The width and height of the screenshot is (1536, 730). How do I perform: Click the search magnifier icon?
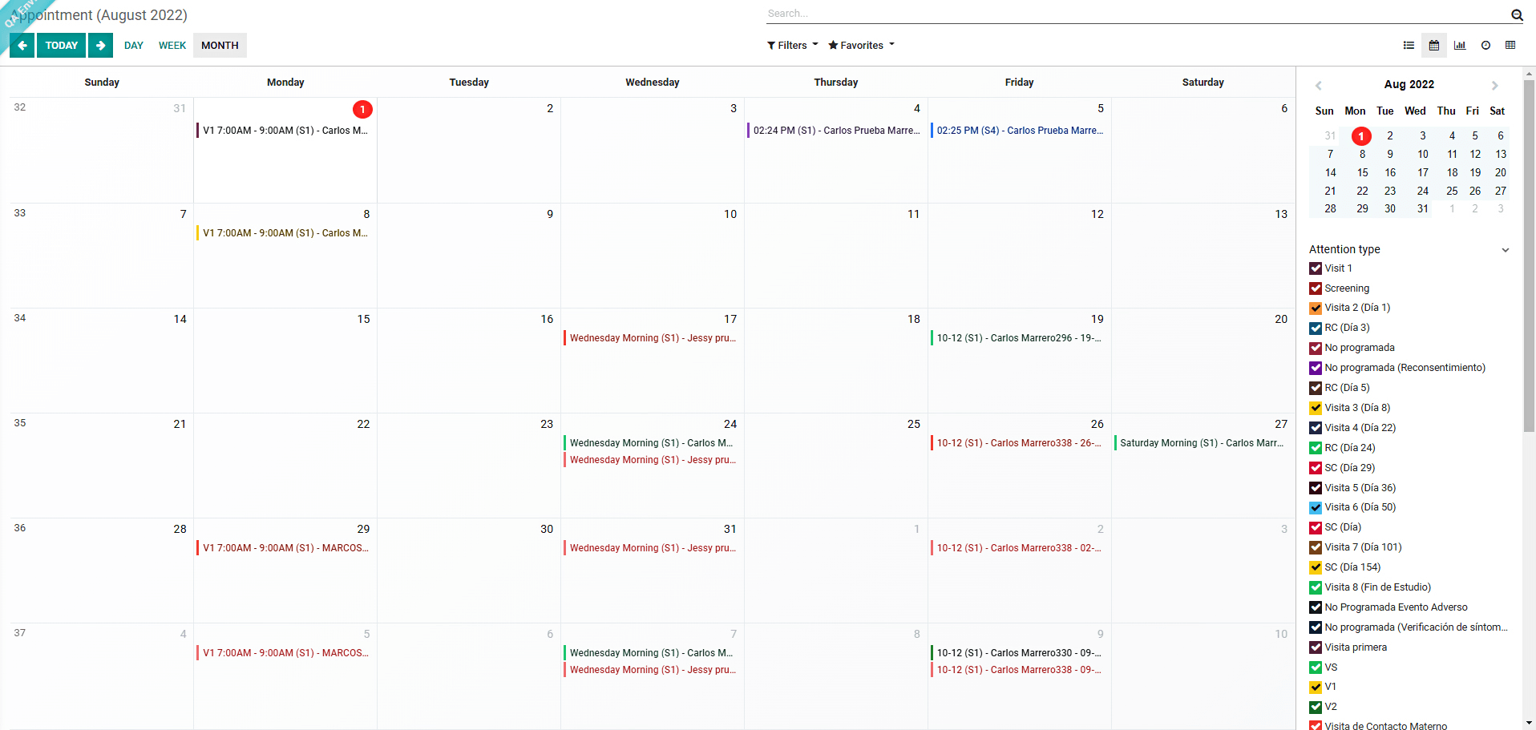coord(1517,14)
